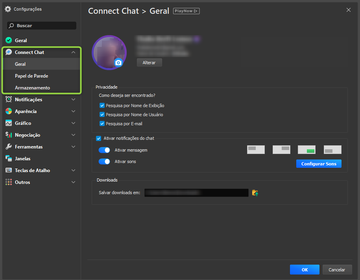Open the Notificações settings label

28,100
